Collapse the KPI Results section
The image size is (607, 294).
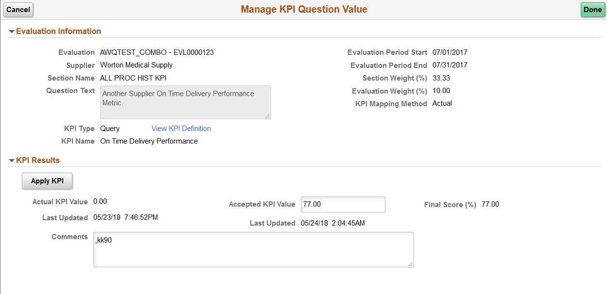[x=12, y=160]
